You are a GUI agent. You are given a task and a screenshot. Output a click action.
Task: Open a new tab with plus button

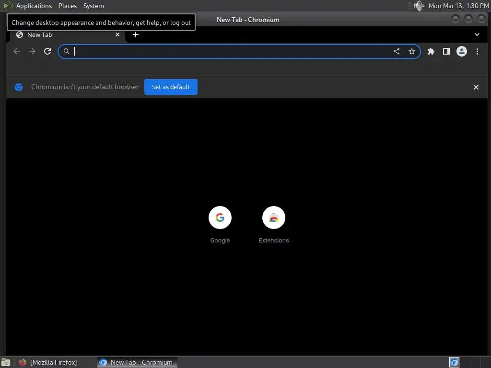click(136, 34)
